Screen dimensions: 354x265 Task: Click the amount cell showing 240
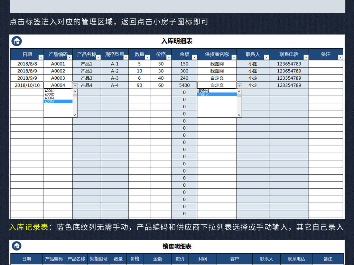[x=184, y=78]
